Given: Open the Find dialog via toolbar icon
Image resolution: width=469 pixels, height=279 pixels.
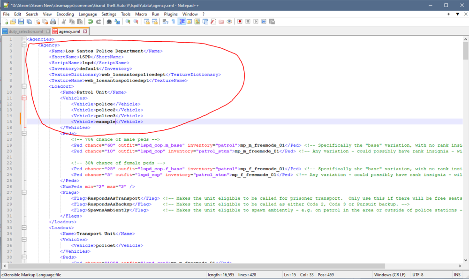Looking at the screenshot, I should pyautogui.click(x=108, y=21).
